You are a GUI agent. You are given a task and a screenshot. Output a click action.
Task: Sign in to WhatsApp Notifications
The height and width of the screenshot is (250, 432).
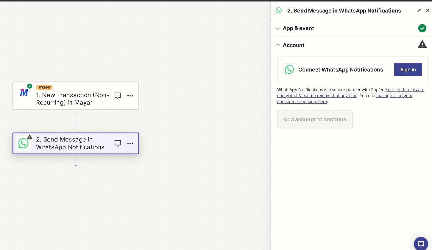(408, 69)
